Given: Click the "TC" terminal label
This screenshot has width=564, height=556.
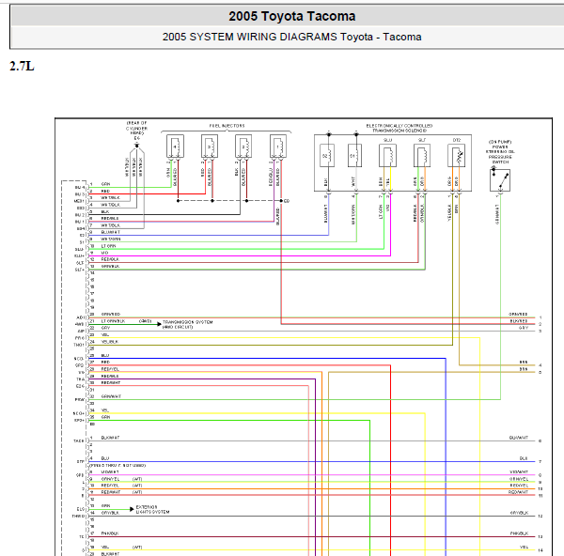Looking at the screenshot, I should (82, 536).
